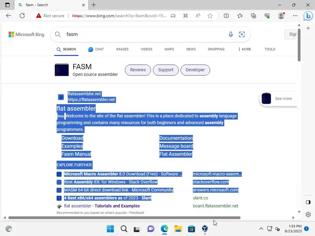315x236 pixels.
Task: Close the fasm - Search tab
Action: [84, 5]
